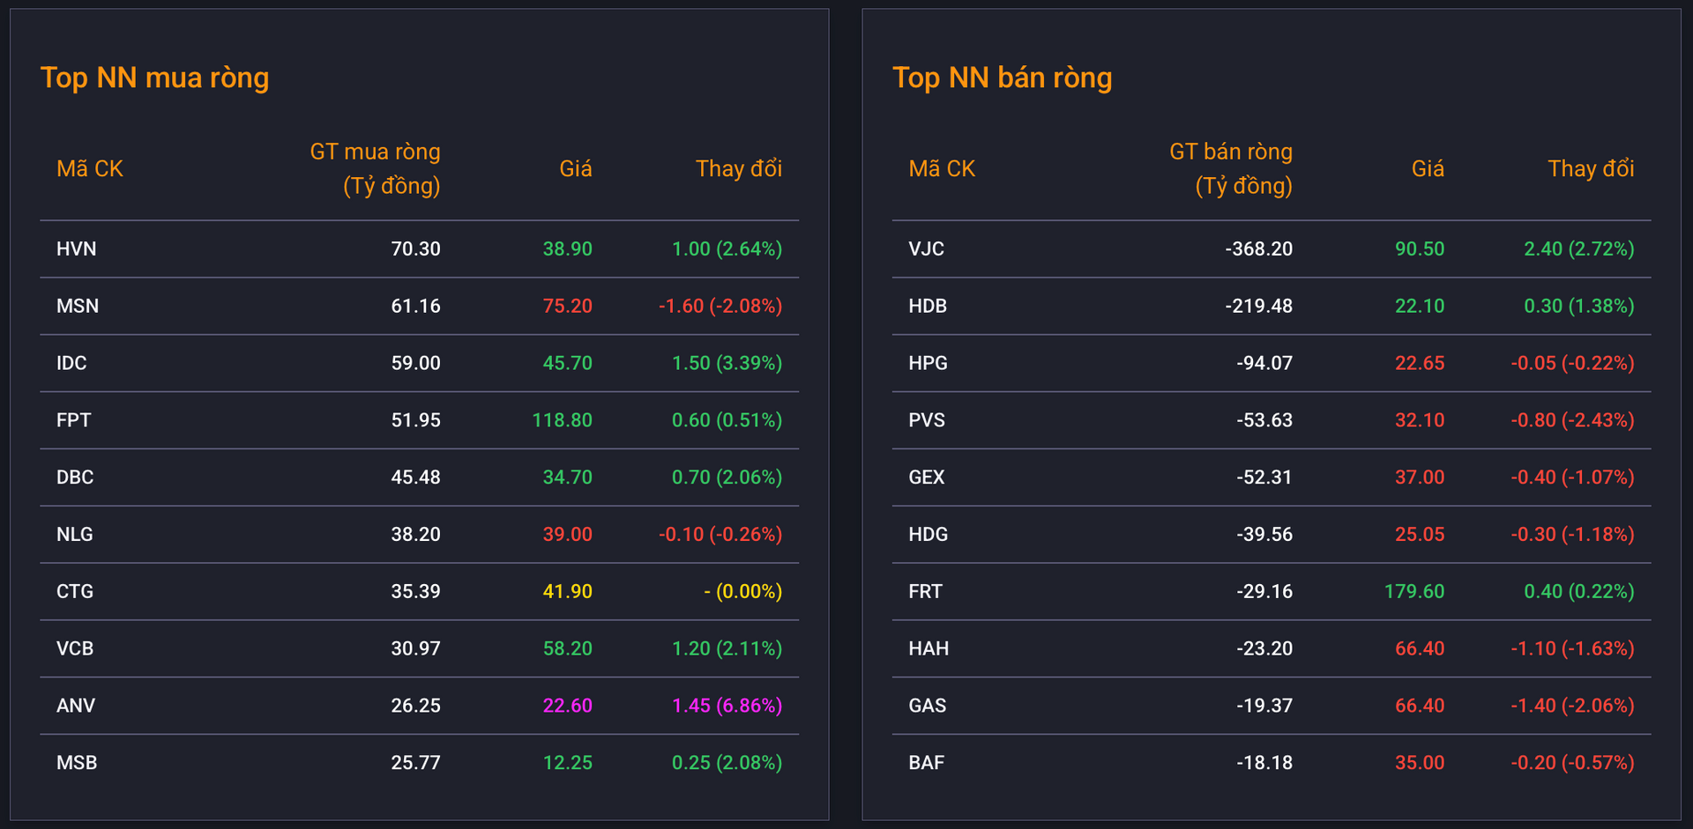This screenshot has width=1693, height=829.
Task: Select the MSB stock code
Action: pyautogui.click(x=77, y=763)
